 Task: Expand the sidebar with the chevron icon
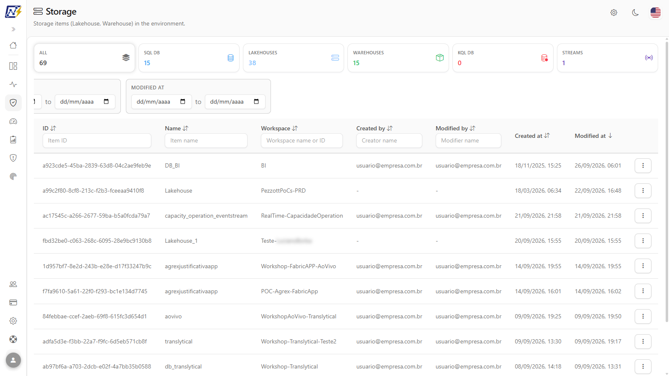[13, 29]
